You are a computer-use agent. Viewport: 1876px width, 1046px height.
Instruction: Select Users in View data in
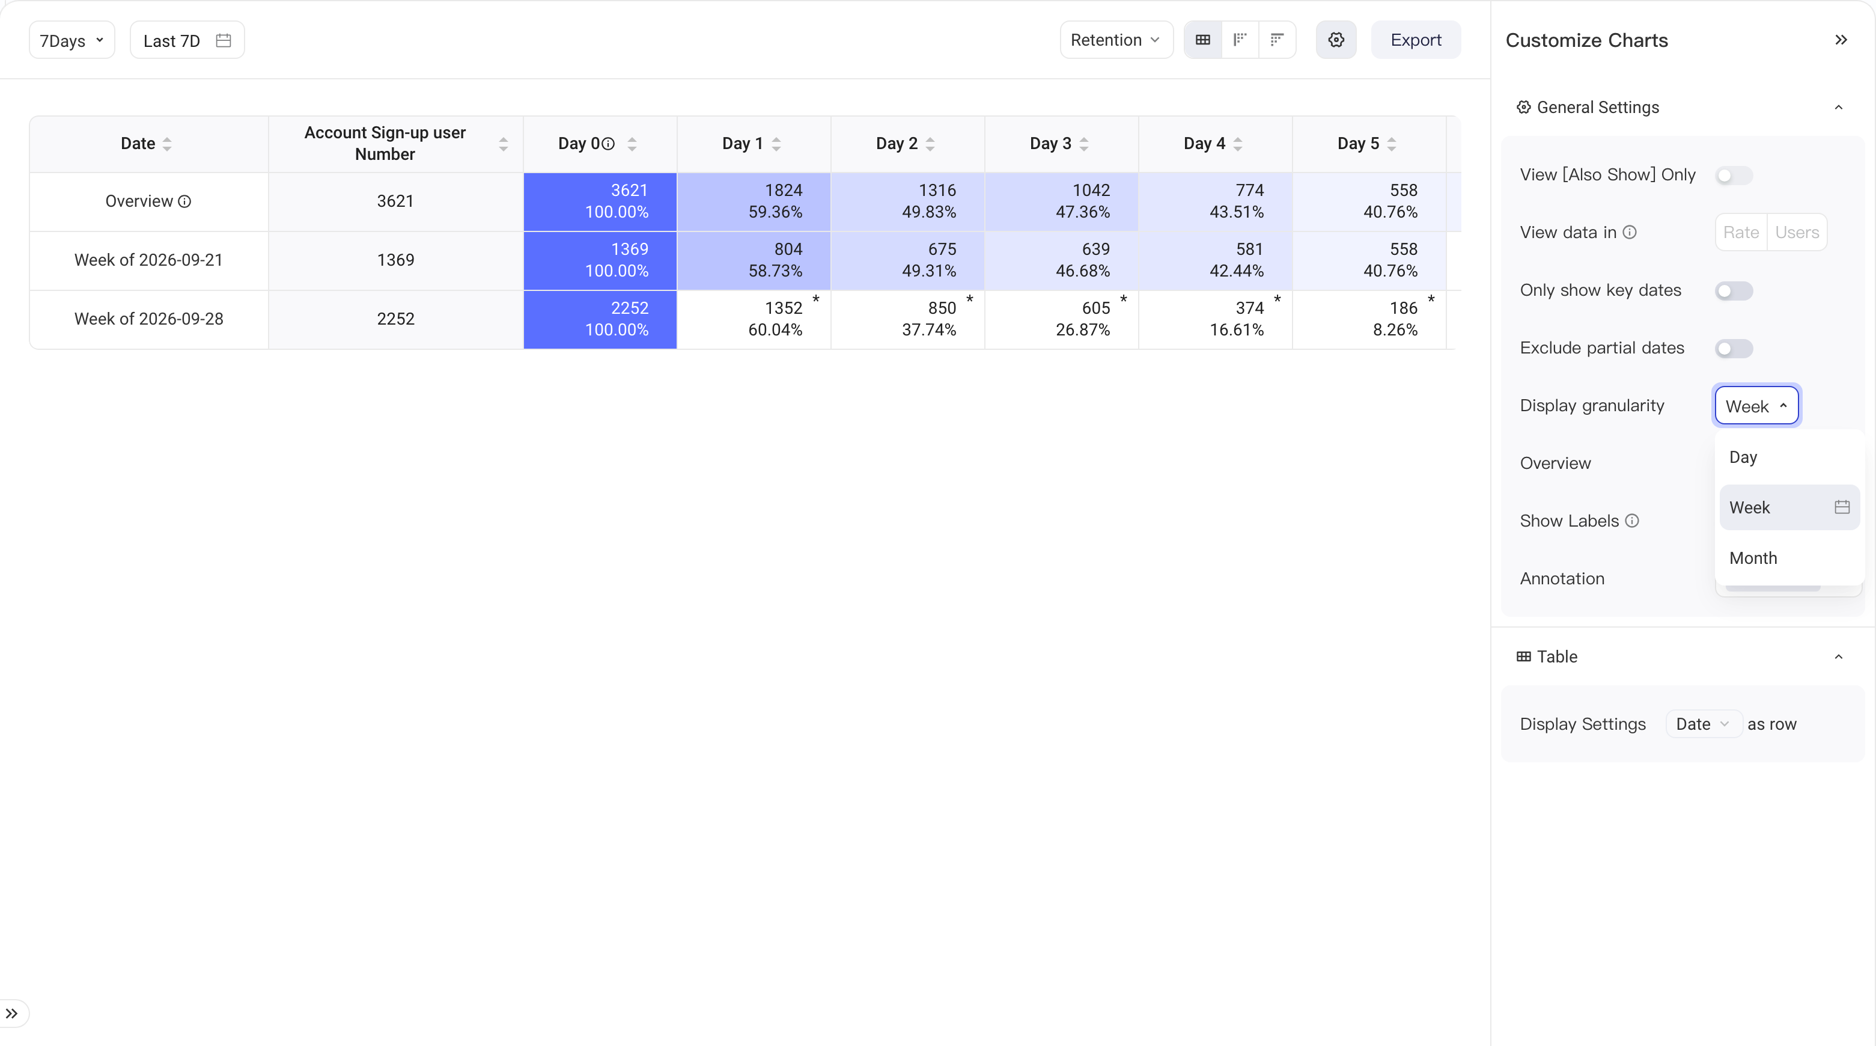tap(1797, 233)
